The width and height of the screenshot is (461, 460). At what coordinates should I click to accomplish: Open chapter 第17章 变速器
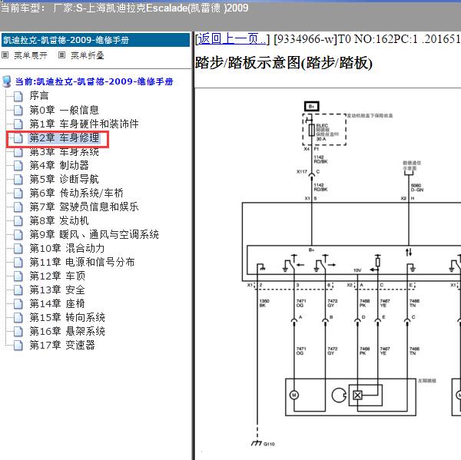click(62, 345)
